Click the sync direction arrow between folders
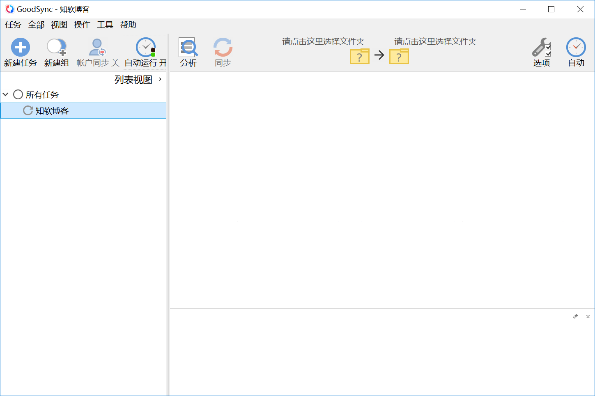The image size is (595, 396). click(379, 55)
